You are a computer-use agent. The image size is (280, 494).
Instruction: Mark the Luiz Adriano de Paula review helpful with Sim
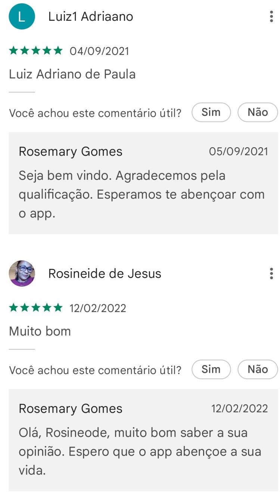click(x=211, y=112)
